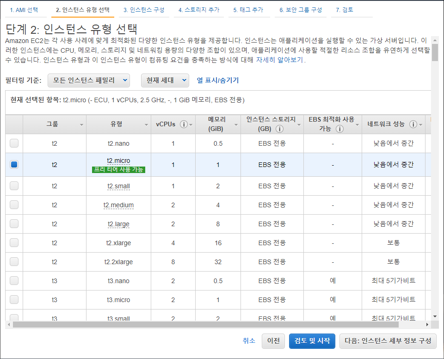The height and width of the screenshot is (359, 444).
Task: Click the t2.2xlarge memory value 32
Action: (x=218, y=262)
